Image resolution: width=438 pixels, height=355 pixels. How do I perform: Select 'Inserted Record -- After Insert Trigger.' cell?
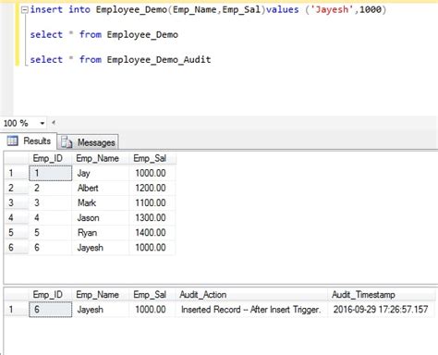pyautogui.click(x=251, y=310)
